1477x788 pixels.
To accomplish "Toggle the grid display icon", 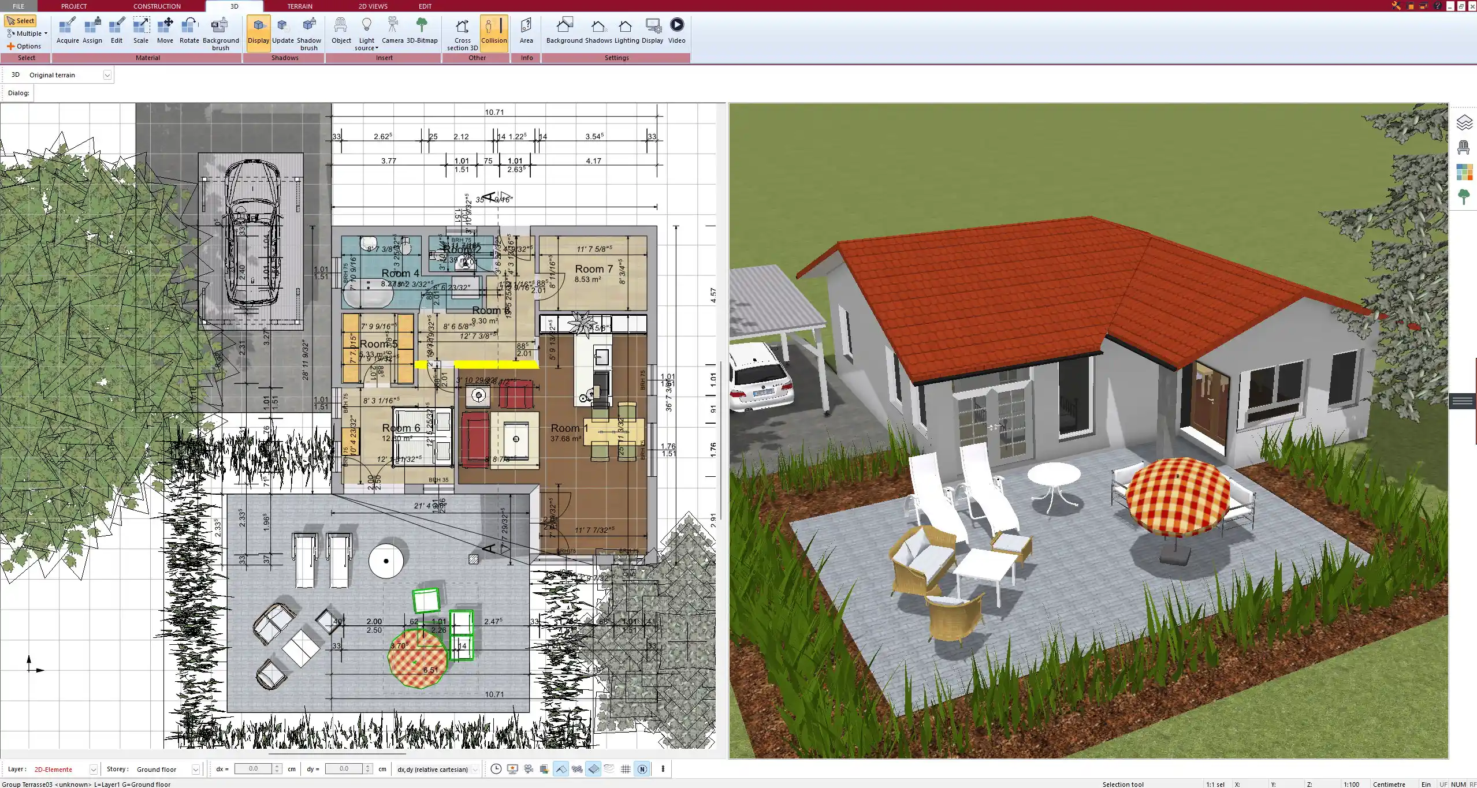I will tap(626, 769).
